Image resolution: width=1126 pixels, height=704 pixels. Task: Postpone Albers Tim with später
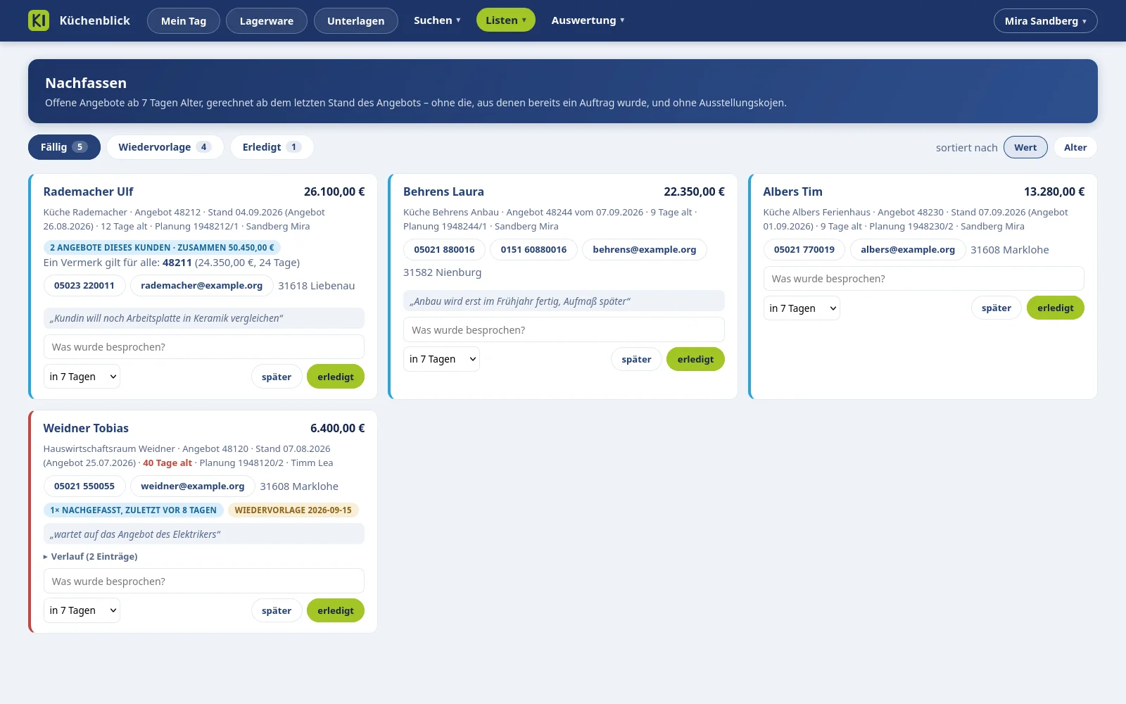pyautogui.click(x=997, y=308)
